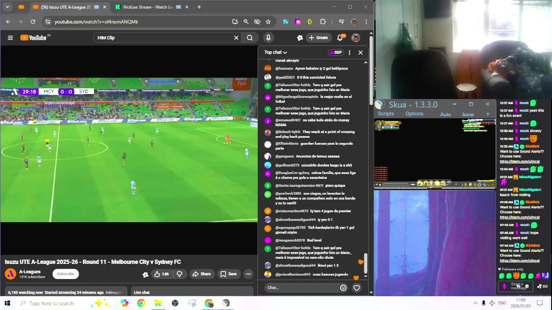Open Chrome extensions puzzle icon
The height and width of the screenshot is (310, 552).
coord(323,22)
